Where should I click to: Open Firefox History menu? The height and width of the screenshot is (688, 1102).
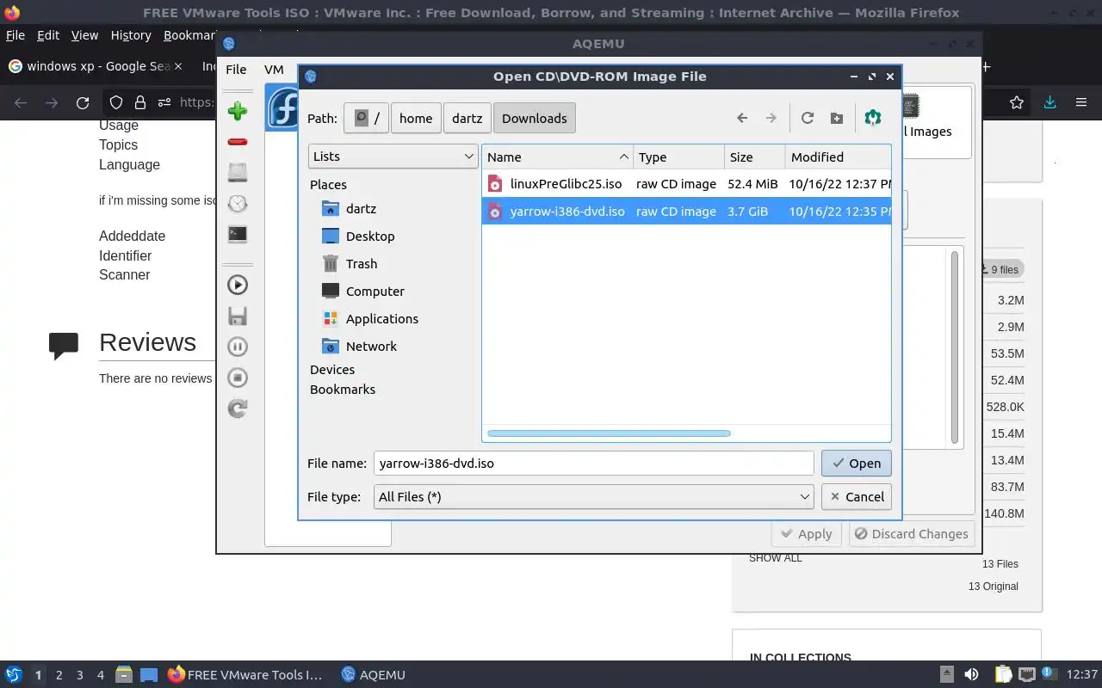[x=131, y=35]
